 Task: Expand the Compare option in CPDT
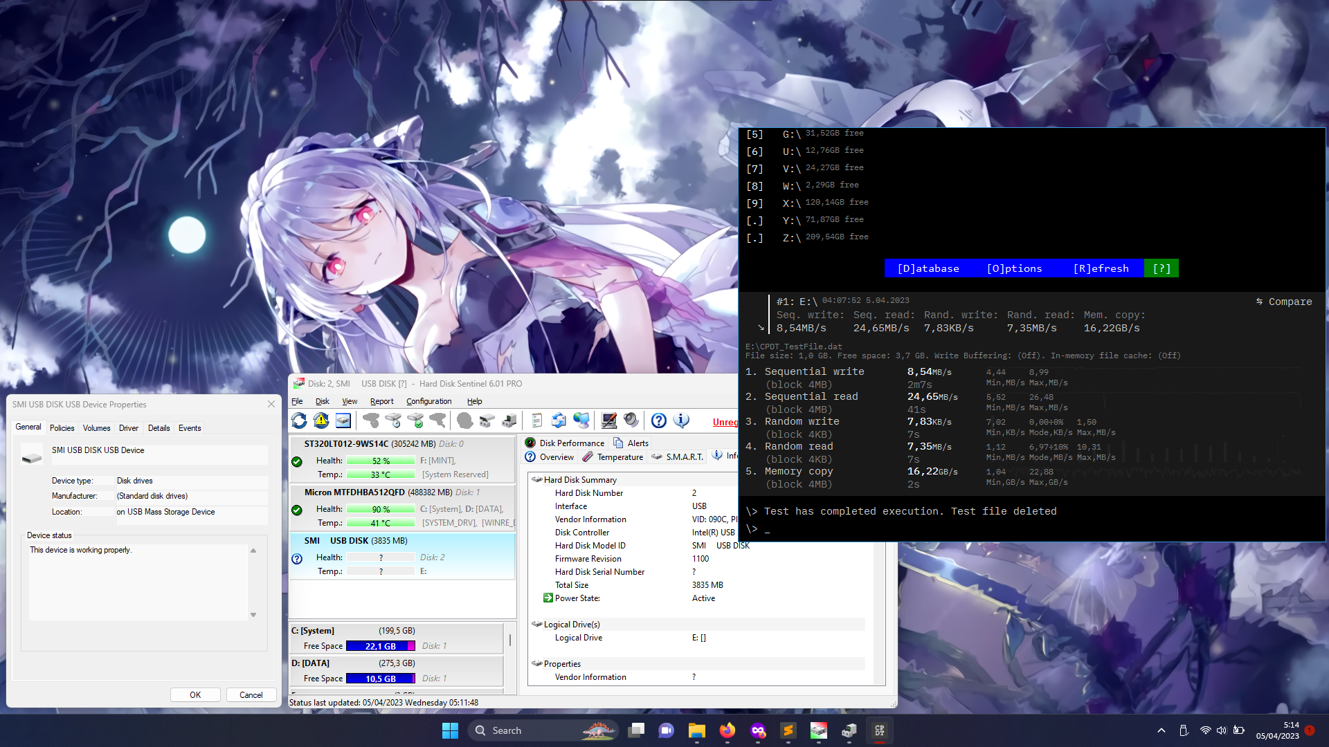coord(1284,302)
